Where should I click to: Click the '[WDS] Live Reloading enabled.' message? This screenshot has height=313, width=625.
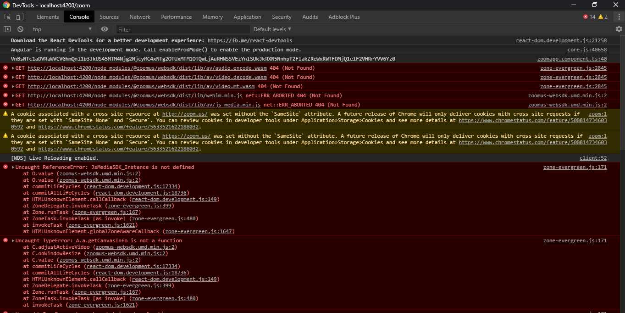pyautogui.click(x=55, y=158)
